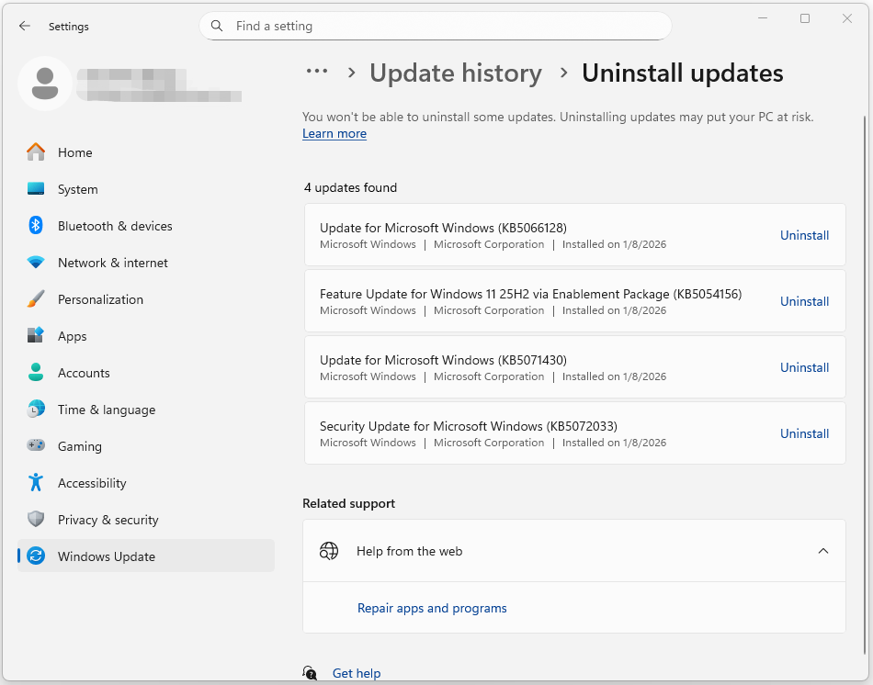Click the Find a setting search box
The height and width of the screenshot is (685, 873).
(x=436, y=26)
